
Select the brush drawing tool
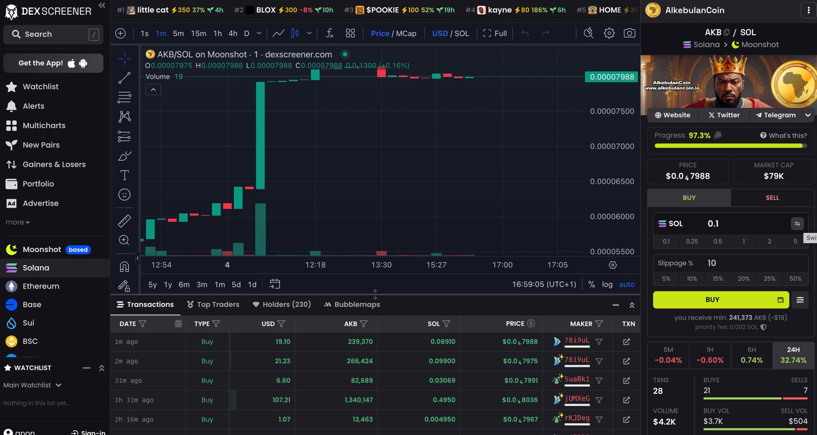coord(124,156)
